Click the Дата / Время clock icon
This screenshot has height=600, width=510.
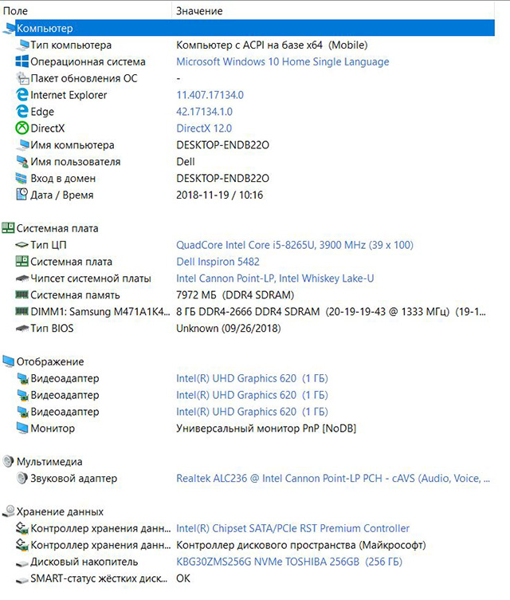click(22, 195)
